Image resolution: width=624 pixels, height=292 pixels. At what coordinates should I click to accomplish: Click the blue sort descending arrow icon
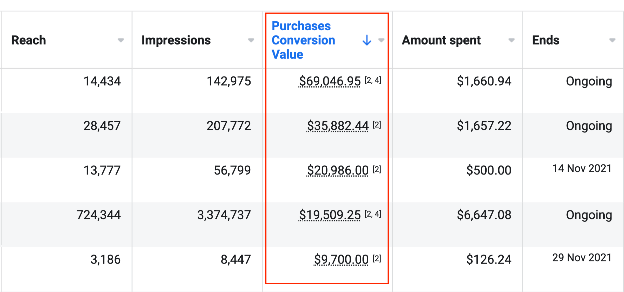tap(367, 40)
